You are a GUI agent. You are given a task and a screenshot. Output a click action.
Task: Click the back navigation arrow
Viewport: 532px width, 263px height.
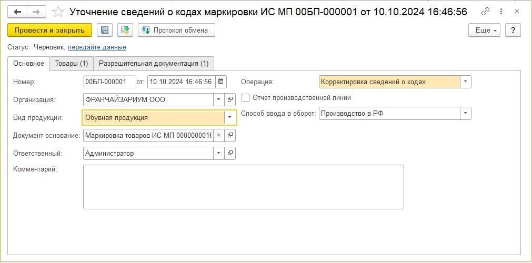[17, 12]
